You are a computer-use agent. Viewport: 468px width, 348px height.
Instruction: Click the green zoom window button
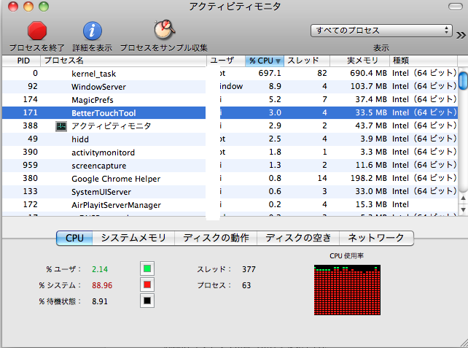[x=44, y=7]
